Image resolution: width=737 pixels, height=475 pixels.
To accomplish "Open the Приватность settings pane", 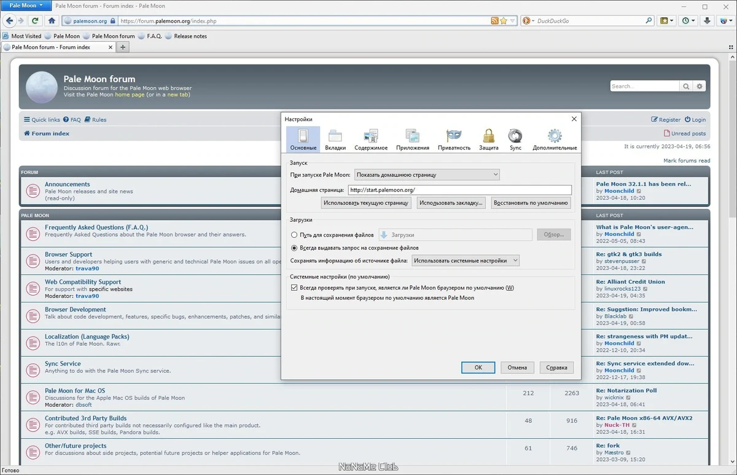I will pyautogui.click(x=454, y=139).
